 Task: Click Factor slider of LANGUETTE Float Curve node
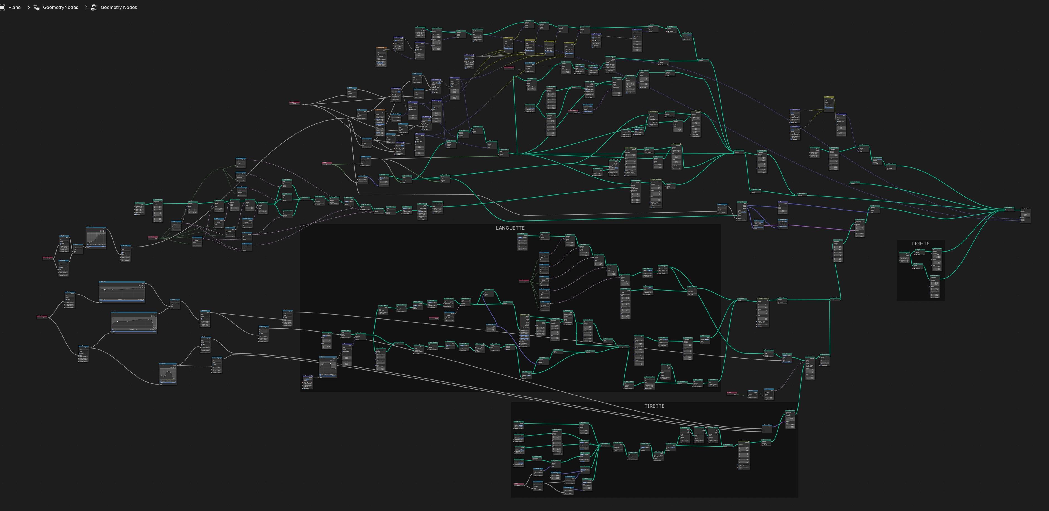(x=328, y=376)
